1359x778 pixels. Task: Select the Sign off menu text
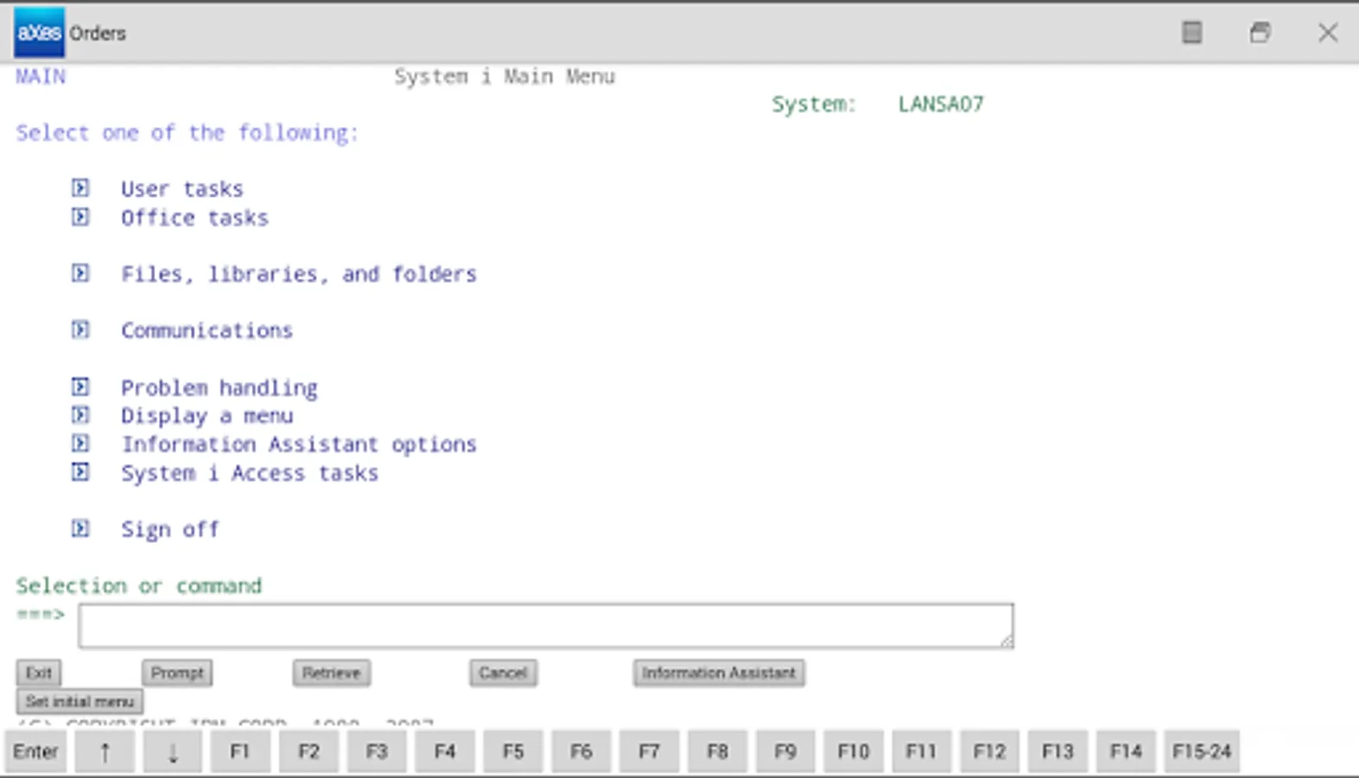click(170, 529)
